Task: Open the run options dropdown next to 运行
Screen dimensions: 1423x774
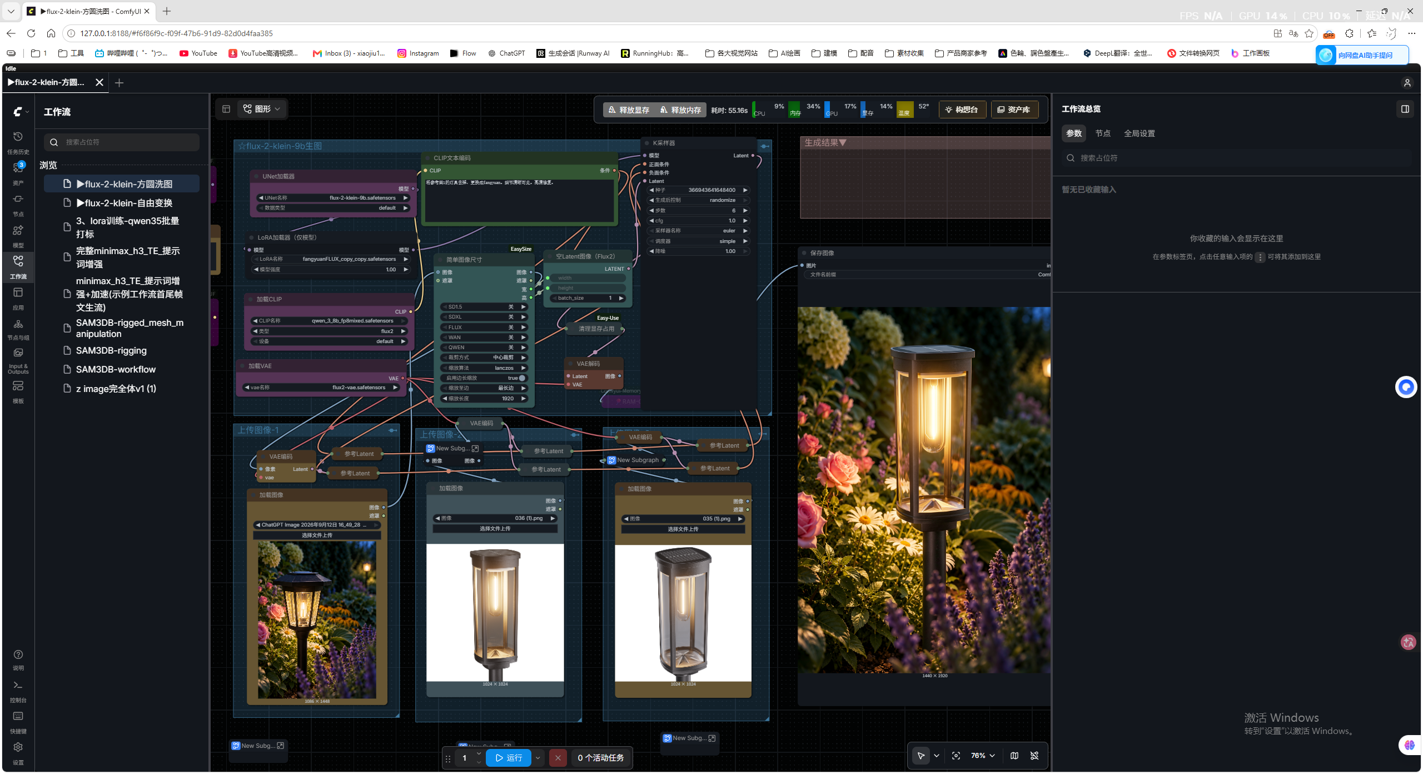Action: pos(538,758)
